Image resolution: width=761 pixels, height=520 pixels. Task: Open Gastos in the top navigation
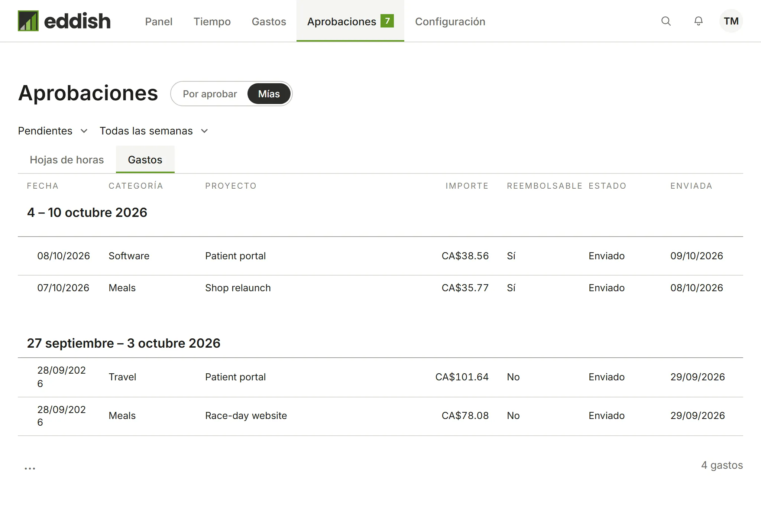pyautogui.click(x=269, y=22)
